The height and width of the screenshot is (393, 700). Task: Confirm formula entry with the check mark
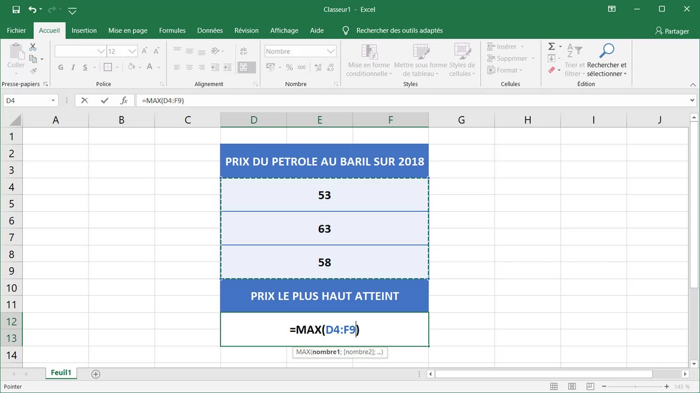click(104, 100)
